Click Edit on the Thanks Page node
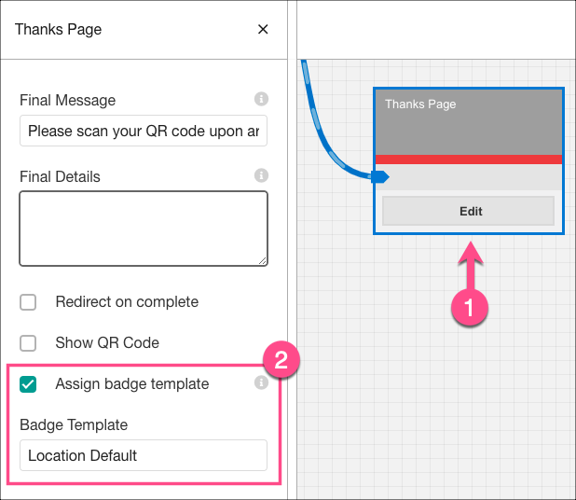This screenshot has width=576, height=500. [469, 211]
